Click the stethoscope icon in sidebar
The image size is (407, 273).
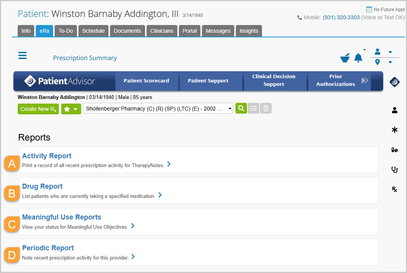coord(395,170)
